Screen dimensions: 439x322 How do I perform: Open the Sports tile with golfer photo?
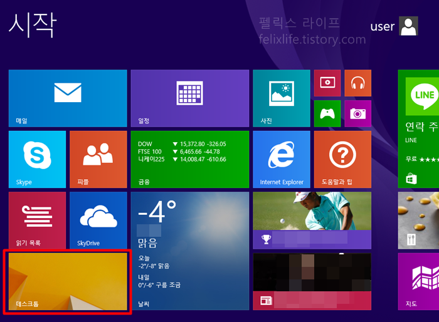pyautogui.click(x=312, y=220)
